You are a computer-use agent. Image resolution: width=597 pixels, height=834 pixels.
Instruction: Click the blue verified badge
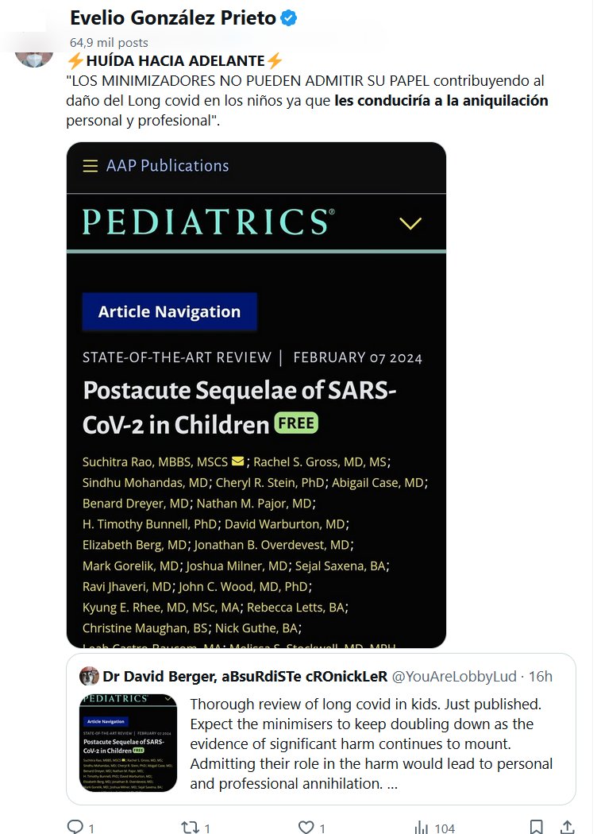[x=289, y=18]
